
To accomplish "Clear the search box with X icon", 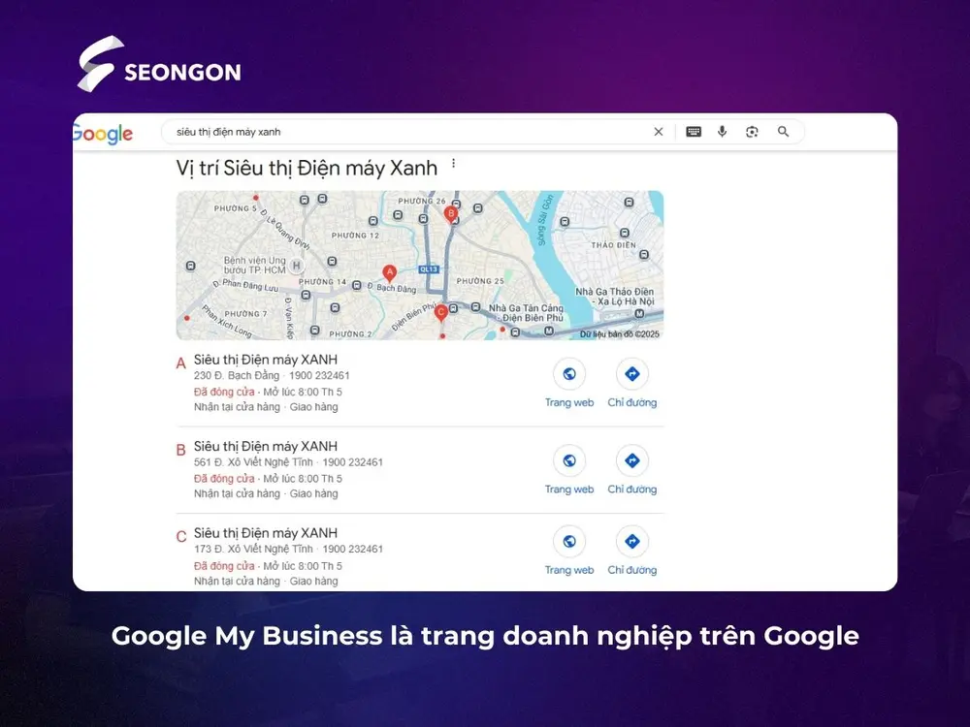I will pos(659,132).
